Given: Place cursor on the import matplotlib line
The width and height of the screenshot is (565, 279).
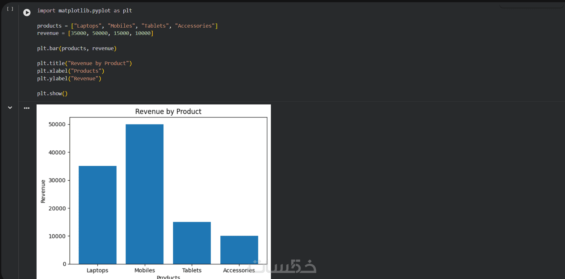Looking at the screenshot, I should [x=84, y=10].
